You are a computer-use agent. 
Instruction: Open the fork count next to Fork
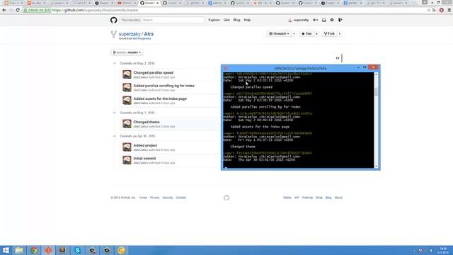pos(340,34)
